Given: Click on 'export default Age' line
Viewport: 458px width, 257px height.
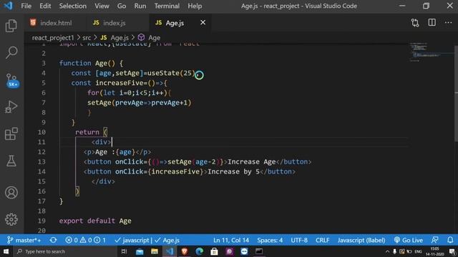Looking at the screenshot, I should (x=95, y=221).
